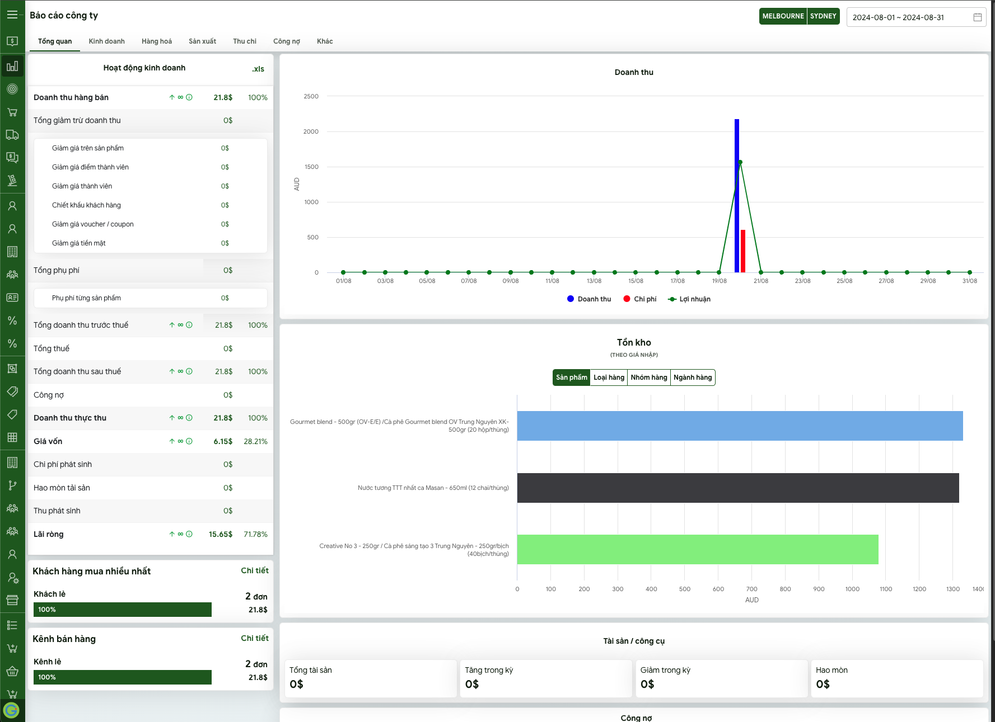995x722 pixels.
Task: Click the blue Gourmet blend inventory bar
Action: click(740, 426)
